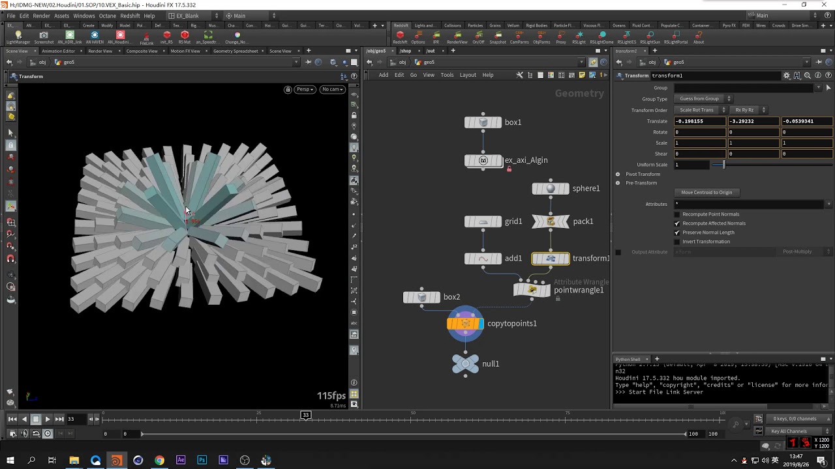Create an RSLight from shelf
This screenshot has width=835, height=469.
tap(579, 36)
